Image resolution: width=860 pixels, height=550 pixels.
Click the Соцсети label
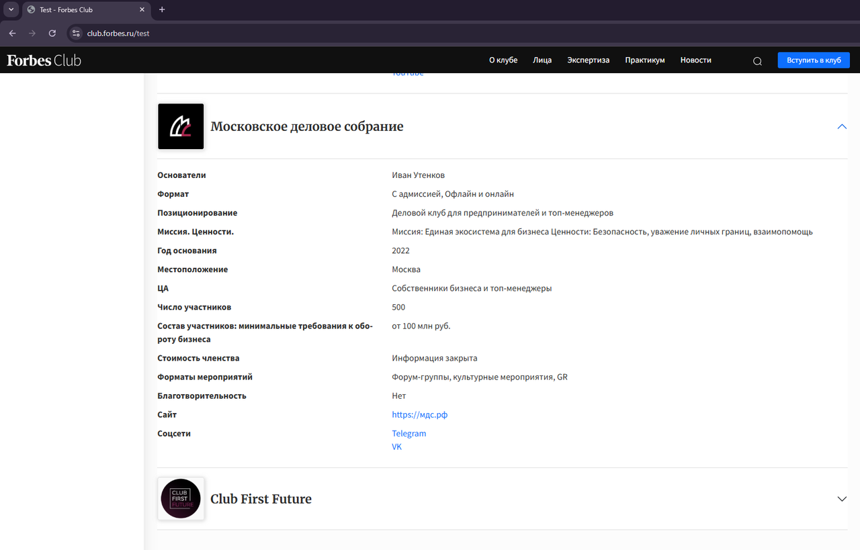coord(175,433)
